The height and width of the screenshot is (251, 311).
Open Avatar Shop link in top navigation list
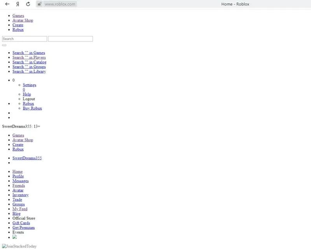coord(23,20)
